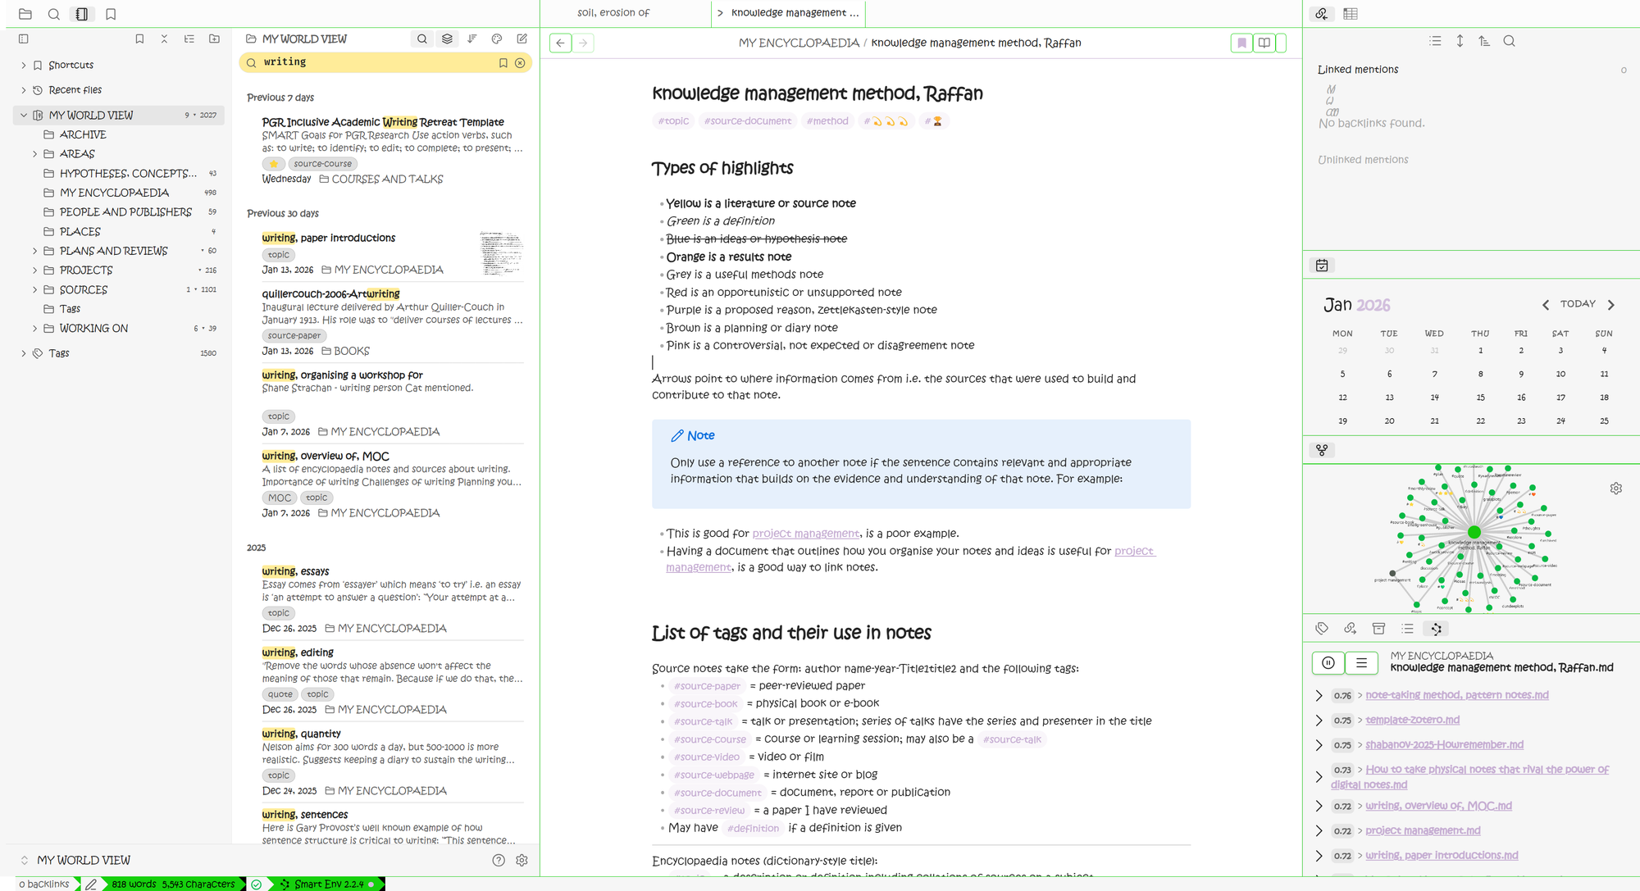Viewport: 1640px width, 891px height.
Task: Open the tags pane icon in right sidebar
Action: point(1322,629)
